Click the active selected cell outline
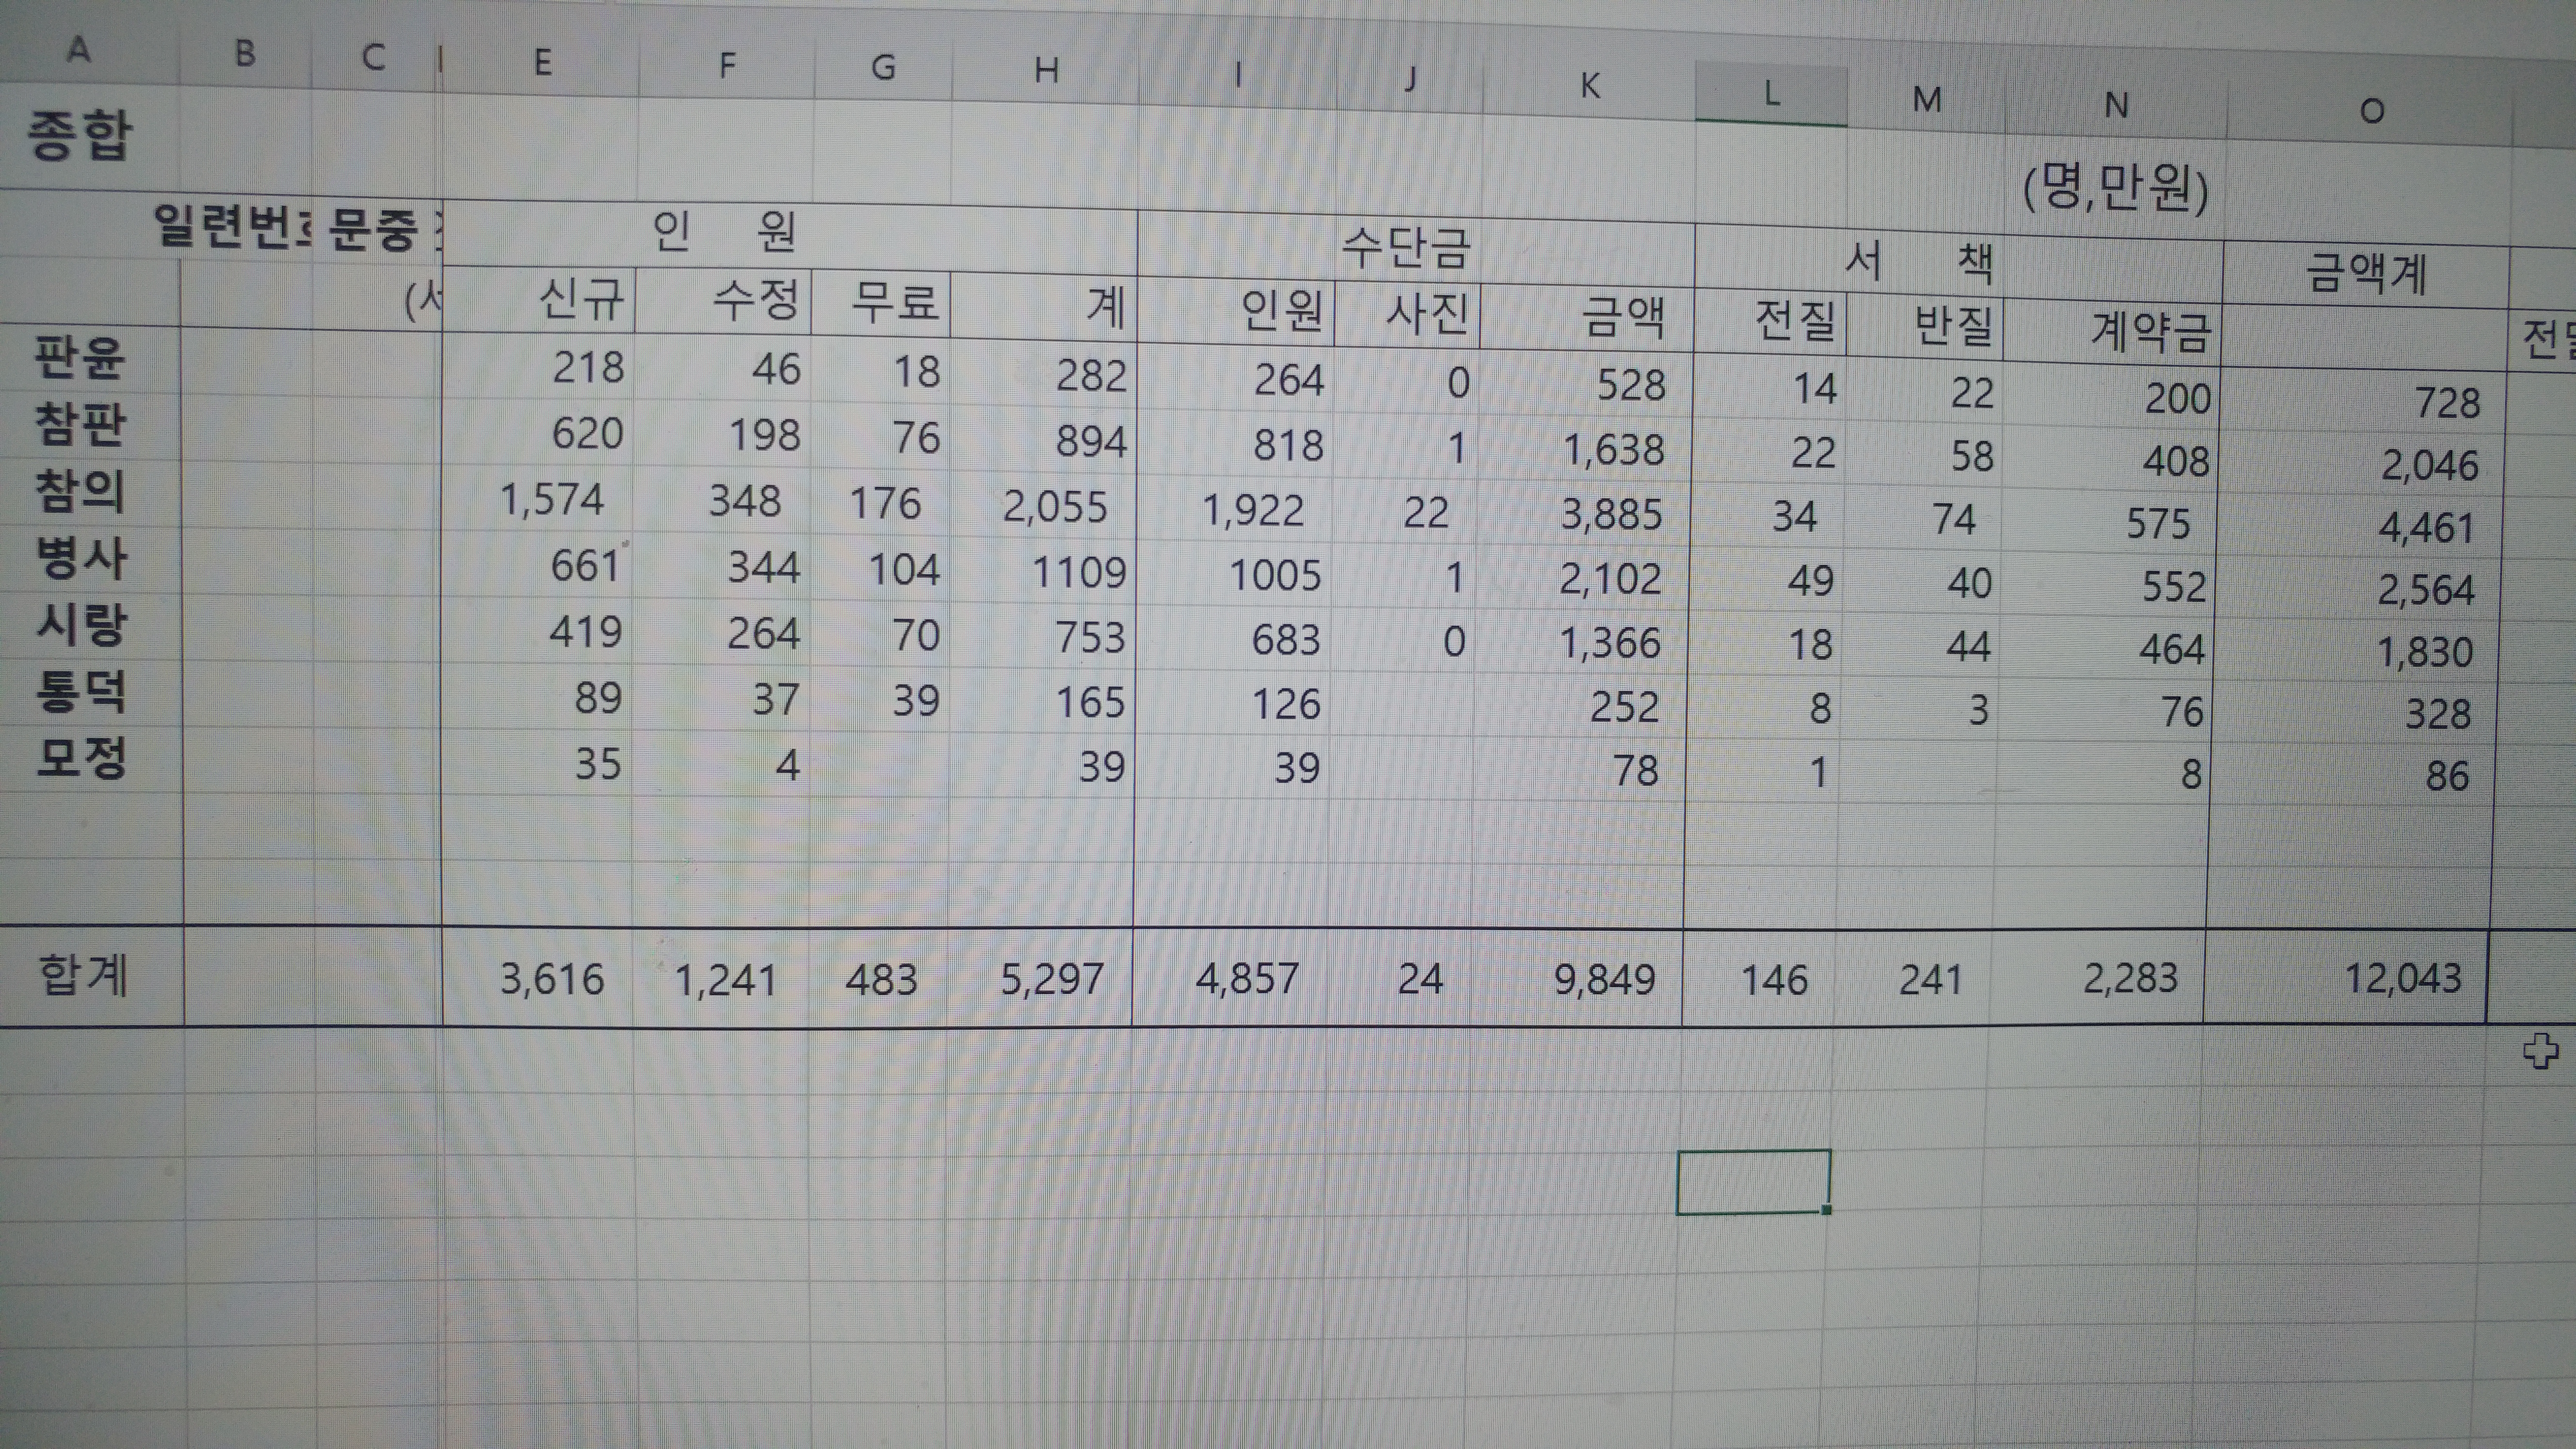Screen dimensions: 2576x1449 pyautogui.click(x=1754, y=1182)
